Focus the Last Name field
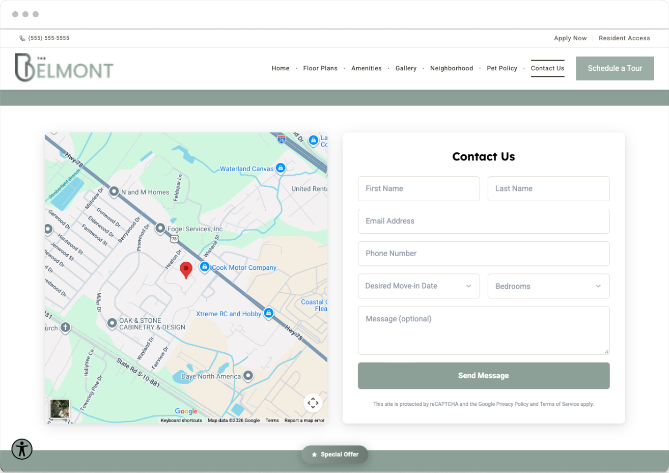Screen dimensions: 669x473 coord(549,188)
